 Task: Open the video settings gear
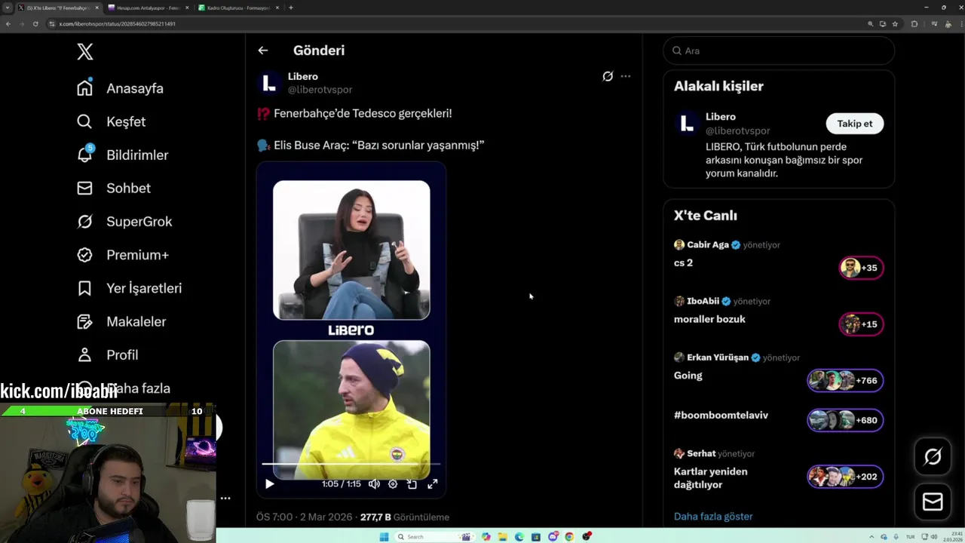coord(393,484)
